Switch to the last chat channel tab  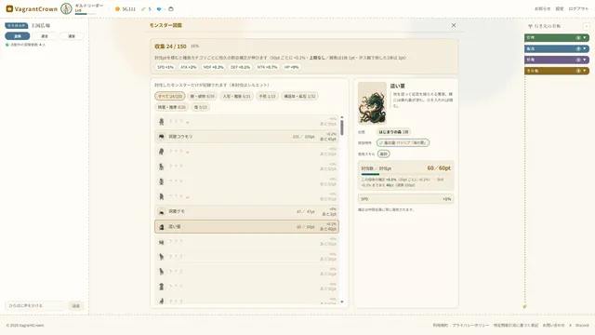(x=72, y=36)
